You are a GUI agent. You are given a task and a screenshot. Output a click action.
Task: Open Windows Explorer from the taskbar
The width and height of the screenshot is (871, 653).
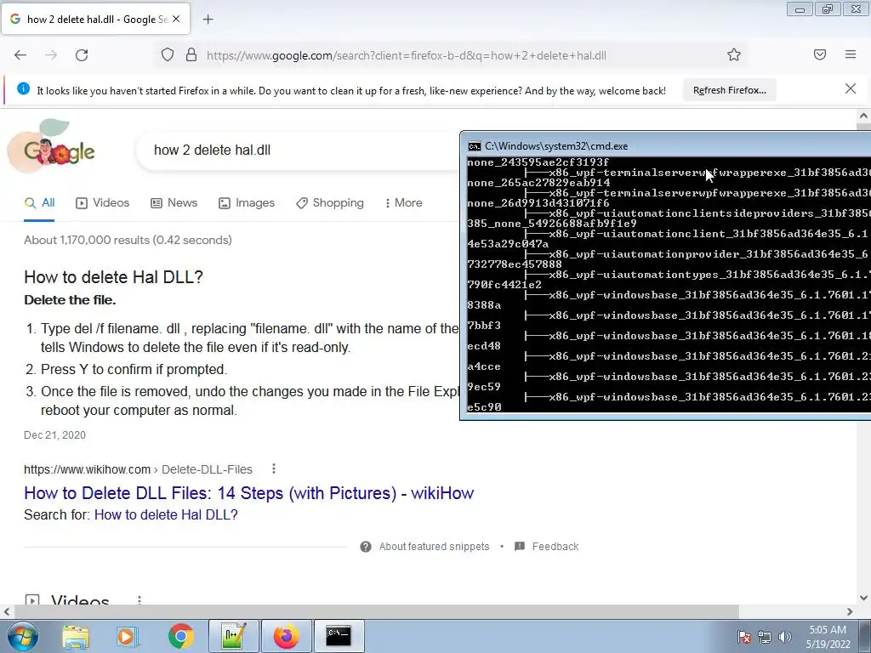[x=76, y=637]
